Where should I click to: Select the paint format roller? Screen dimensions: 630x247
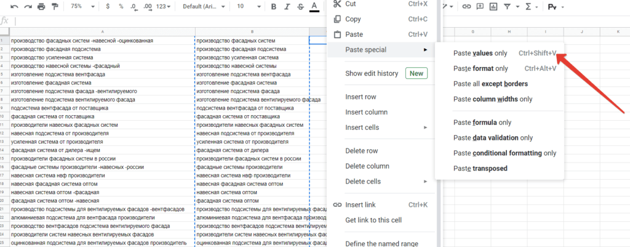point(55,6)
